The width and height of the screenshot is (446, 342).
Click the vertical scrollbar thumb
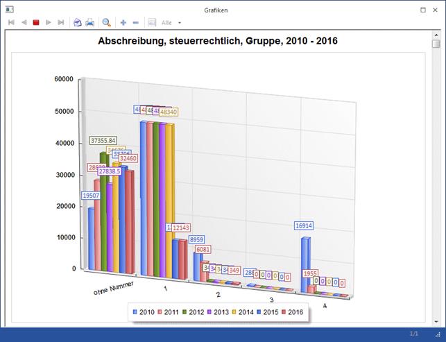point(436,44)
